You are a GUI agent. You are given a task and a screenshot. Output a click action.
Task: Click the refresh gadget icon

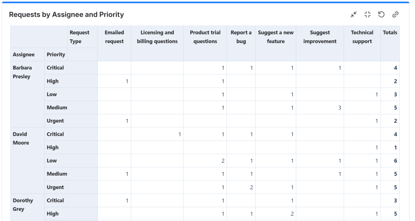[x=381, y=15]
